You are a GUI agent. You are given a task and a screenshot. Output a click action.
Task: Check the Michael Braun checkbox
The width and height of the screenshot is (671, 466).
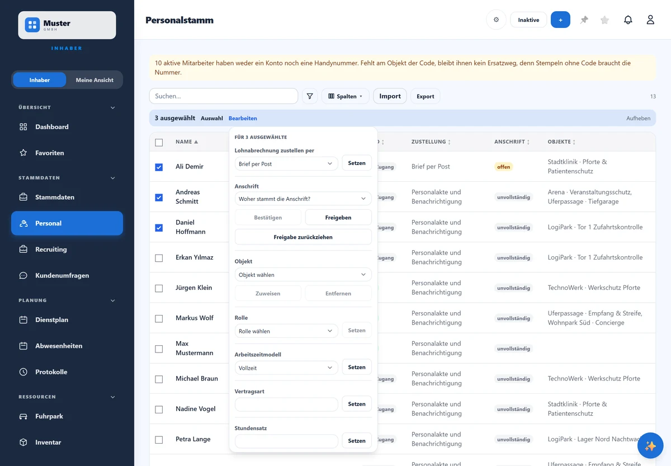pyautogui.click(x=159, y=379)
